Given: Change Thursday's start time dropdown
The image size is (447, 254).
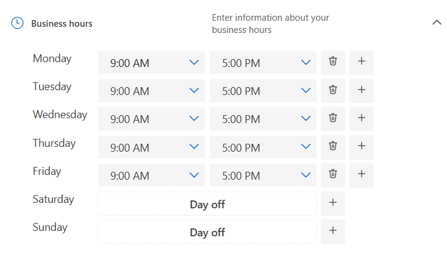Looking at the screenshot, I should [151, 147].
